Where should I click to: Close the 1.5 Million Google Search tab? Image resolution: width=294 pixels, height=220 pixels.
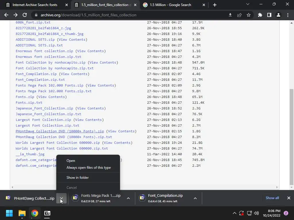204,5
